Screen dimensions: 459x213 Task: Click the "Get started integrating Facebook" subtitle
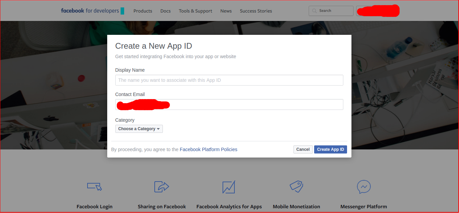click(176, 56)
